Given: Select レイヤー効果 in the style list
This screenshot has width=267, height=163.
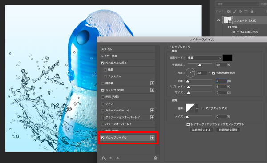Looking at the screenshot, I should pos(128,56).
